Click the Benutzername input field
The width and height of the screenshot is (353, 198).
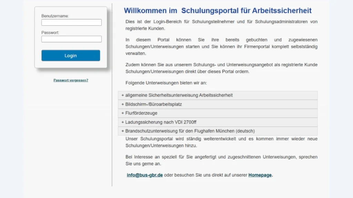tap(71, 22)
